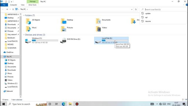Screen dimensions: 188x106
Task: Open Pictures under This PC tree
Action: click(11, 77)
